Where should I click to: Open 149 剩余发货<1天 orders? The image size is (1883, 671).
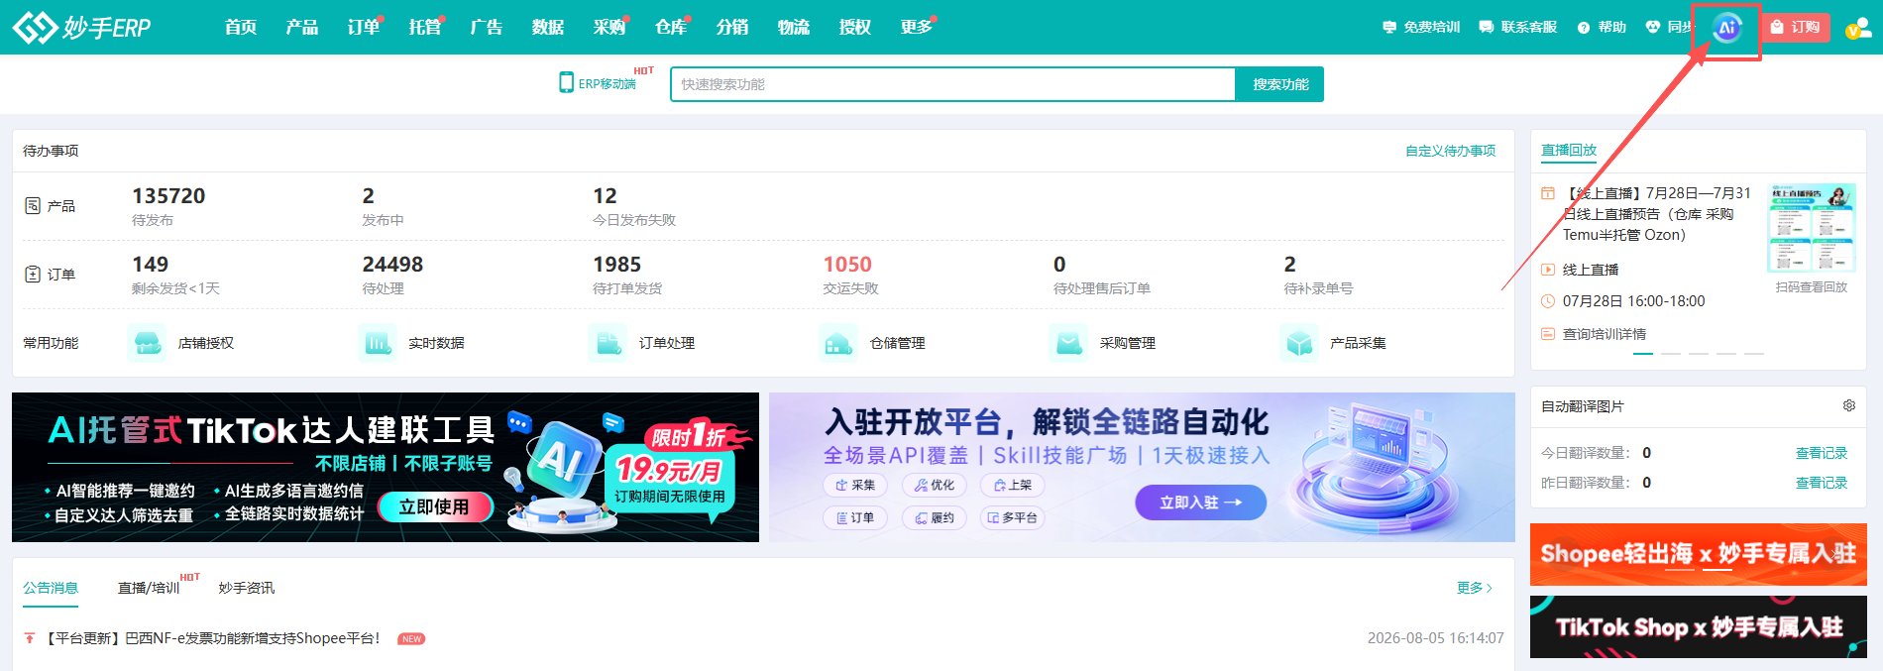point(175,275)
